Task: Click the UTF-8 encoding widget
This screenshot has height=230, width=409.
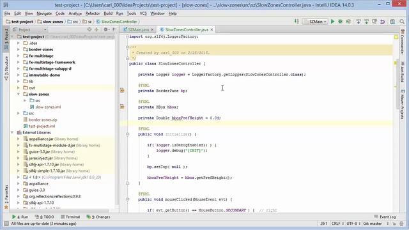Action: [x=353, y=224]
